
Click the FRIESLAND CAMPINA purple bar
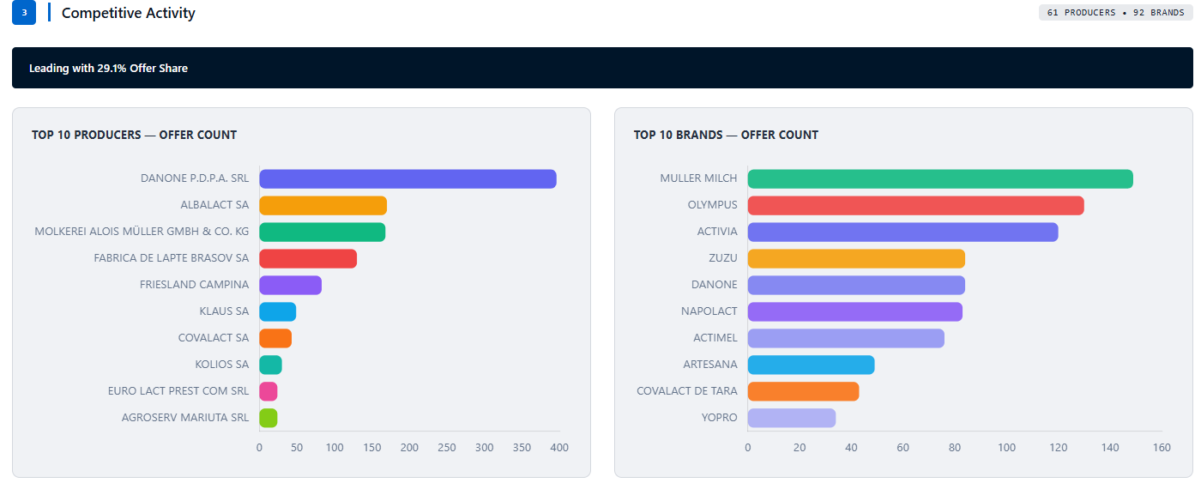(290, 285)
